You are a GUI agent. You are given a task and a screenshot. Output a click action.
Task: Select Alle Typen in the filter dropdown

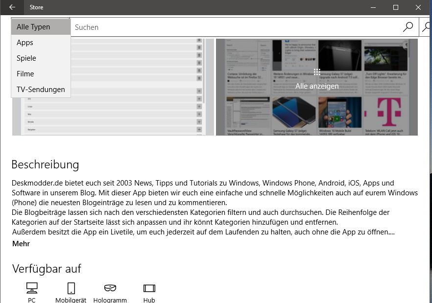[x=41, y=27]
